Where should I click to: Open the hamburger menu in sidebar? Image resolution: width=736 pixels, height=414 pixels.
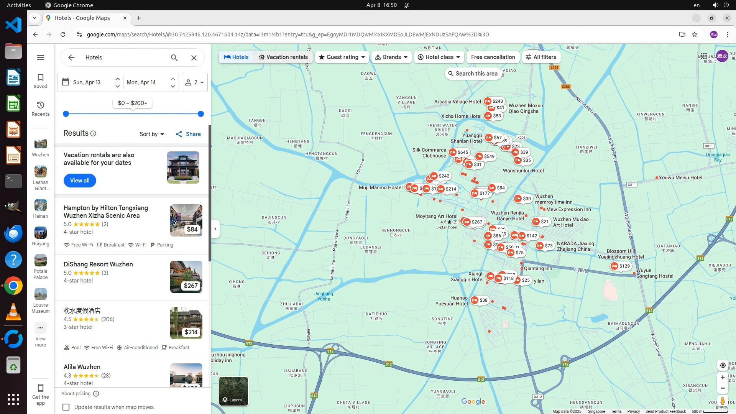41,58
